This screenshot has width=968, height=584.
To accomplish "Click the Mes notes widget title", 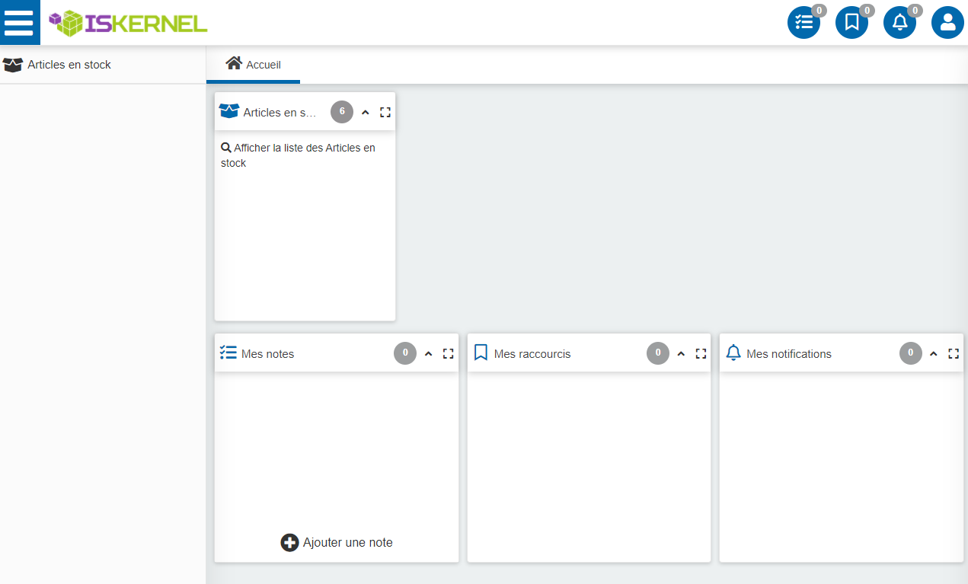I will tap(267, 354).
